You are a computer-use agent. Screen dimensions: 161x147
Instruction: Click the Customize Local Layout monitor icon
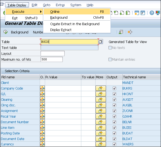158,13
